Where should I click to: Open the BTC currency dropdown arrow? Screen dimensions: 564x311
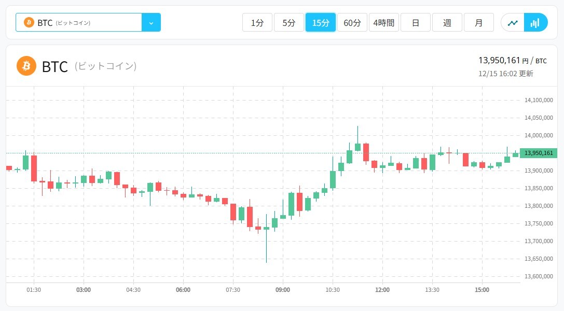tap(151, 23)
